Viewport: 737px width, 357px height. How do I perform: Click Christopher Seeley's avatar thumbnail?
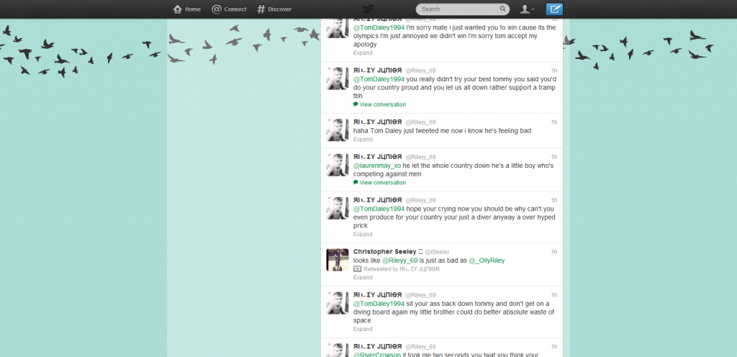pos(338,260)
